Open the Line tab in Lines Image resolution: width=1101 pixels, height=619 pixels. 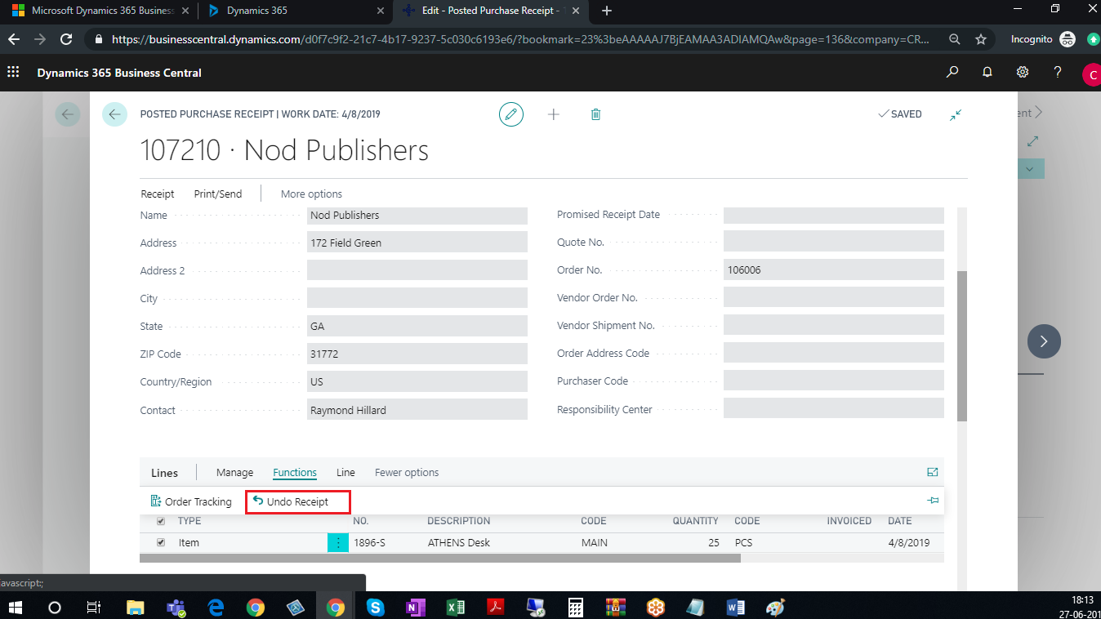[345, 472]
